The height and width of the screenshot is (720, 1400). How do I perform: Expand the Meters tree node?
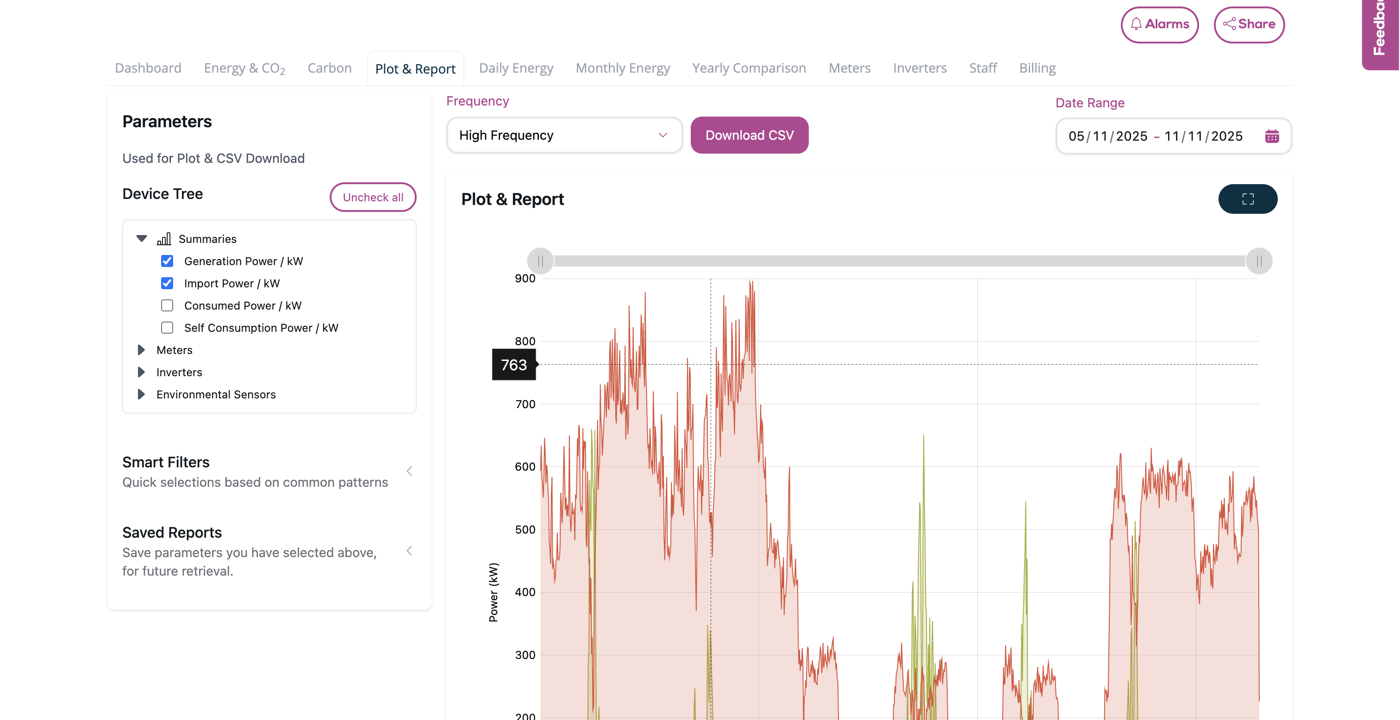tap(141, 350)
